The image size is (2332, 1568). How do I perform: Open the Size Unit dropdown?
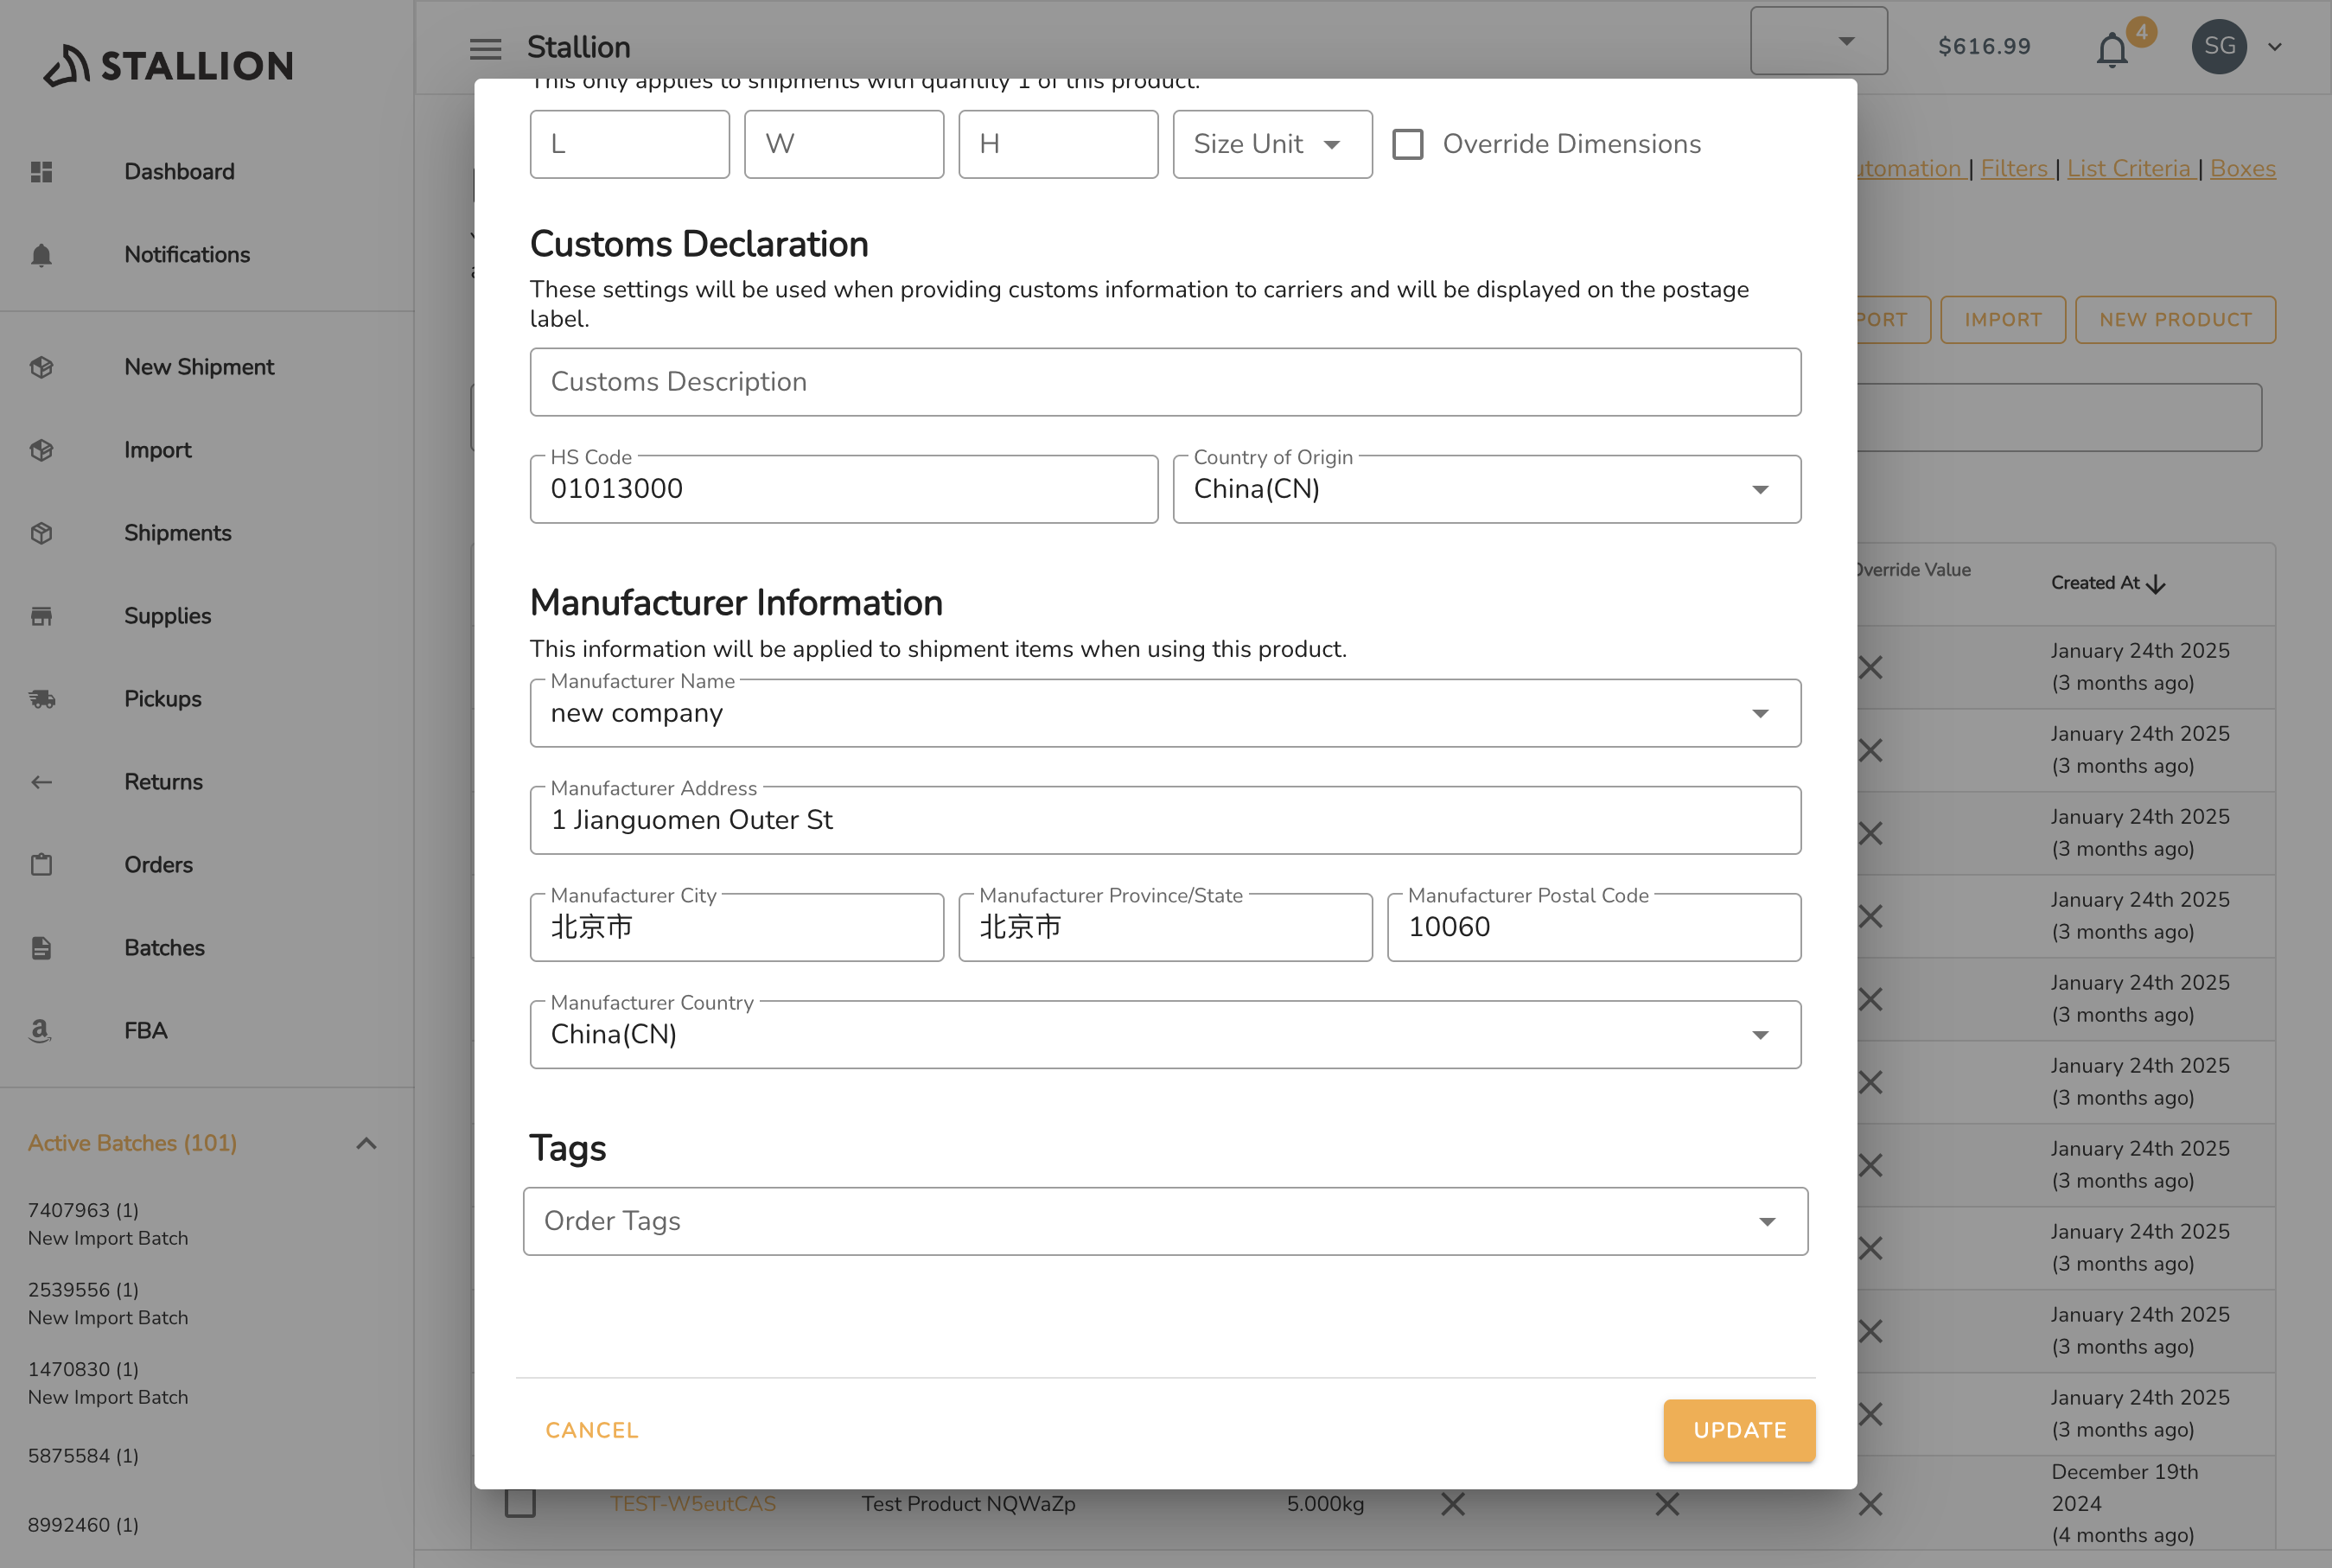pyautogui.click(x=1272, y=144)
